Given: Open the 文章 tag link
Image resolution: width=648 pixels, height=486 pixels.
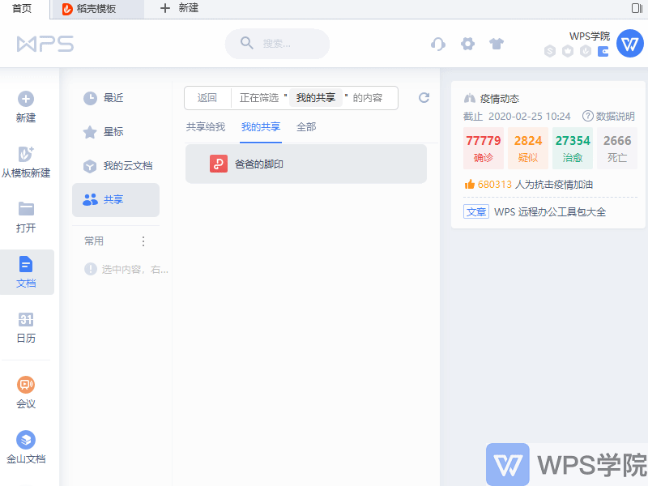Looking at the screenshot, I should tap(476, 211).
